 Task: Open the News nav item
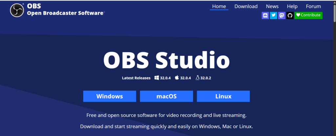pos(272,6)
